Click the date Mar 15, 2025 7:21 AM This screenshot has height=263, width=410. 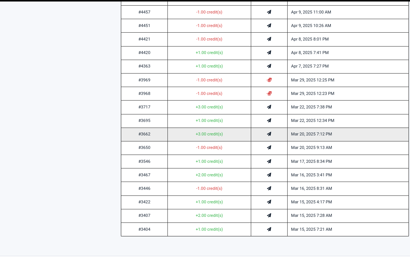(x=311, y=229)
